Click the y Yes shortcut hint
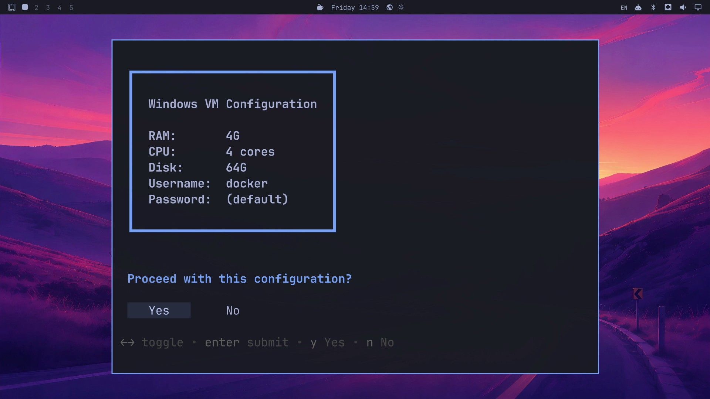Viewport: 710px width, 399px height. coord(327,342)
